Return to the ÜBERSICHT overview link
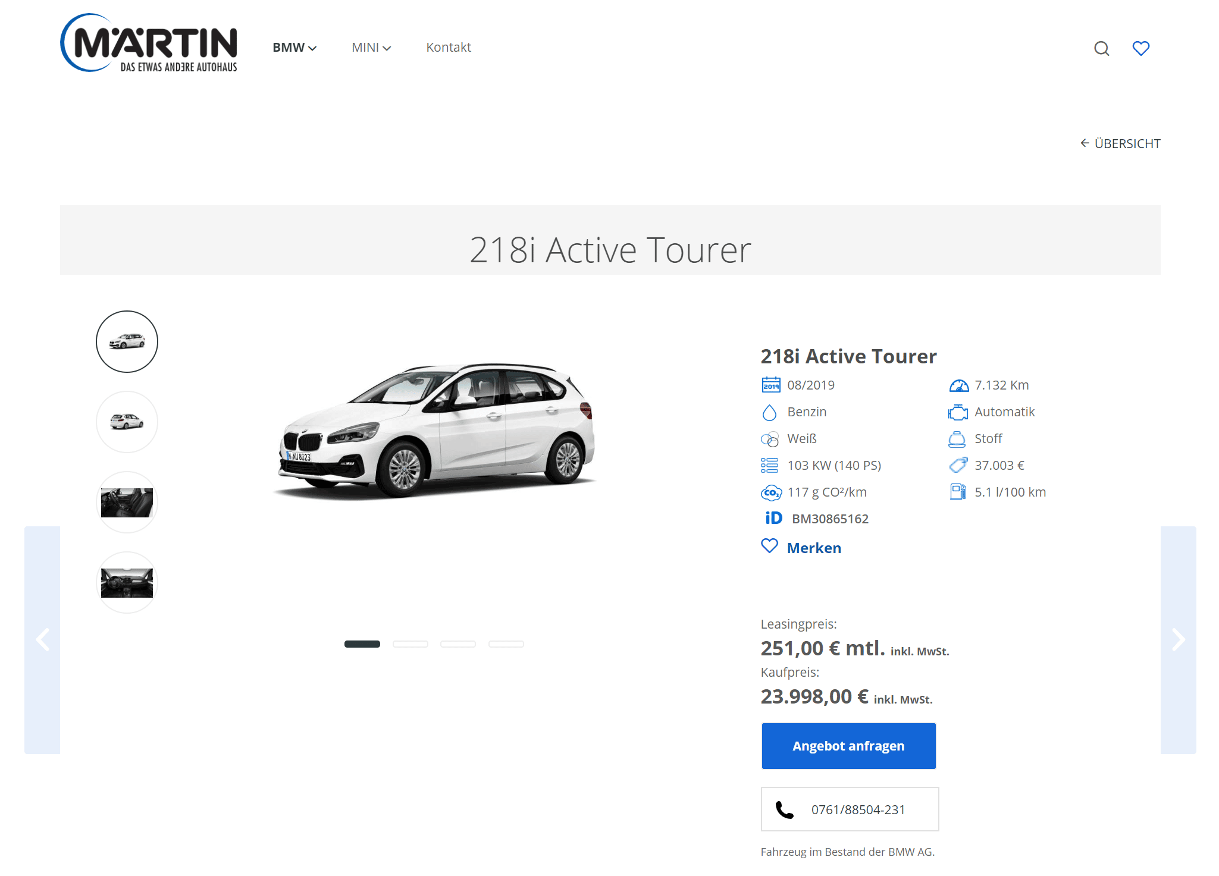 pos(1120,143)
